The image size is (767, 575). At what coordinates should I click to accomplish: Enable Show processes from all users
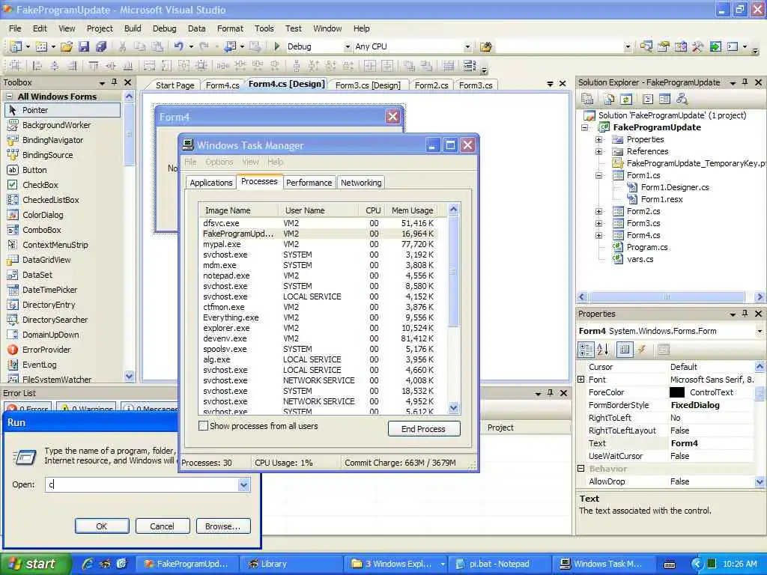click(x=203, y=426)
